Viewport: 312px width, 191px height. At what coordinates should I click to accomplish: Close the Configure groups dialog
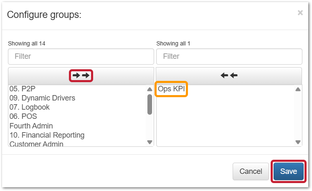[300, 13]
